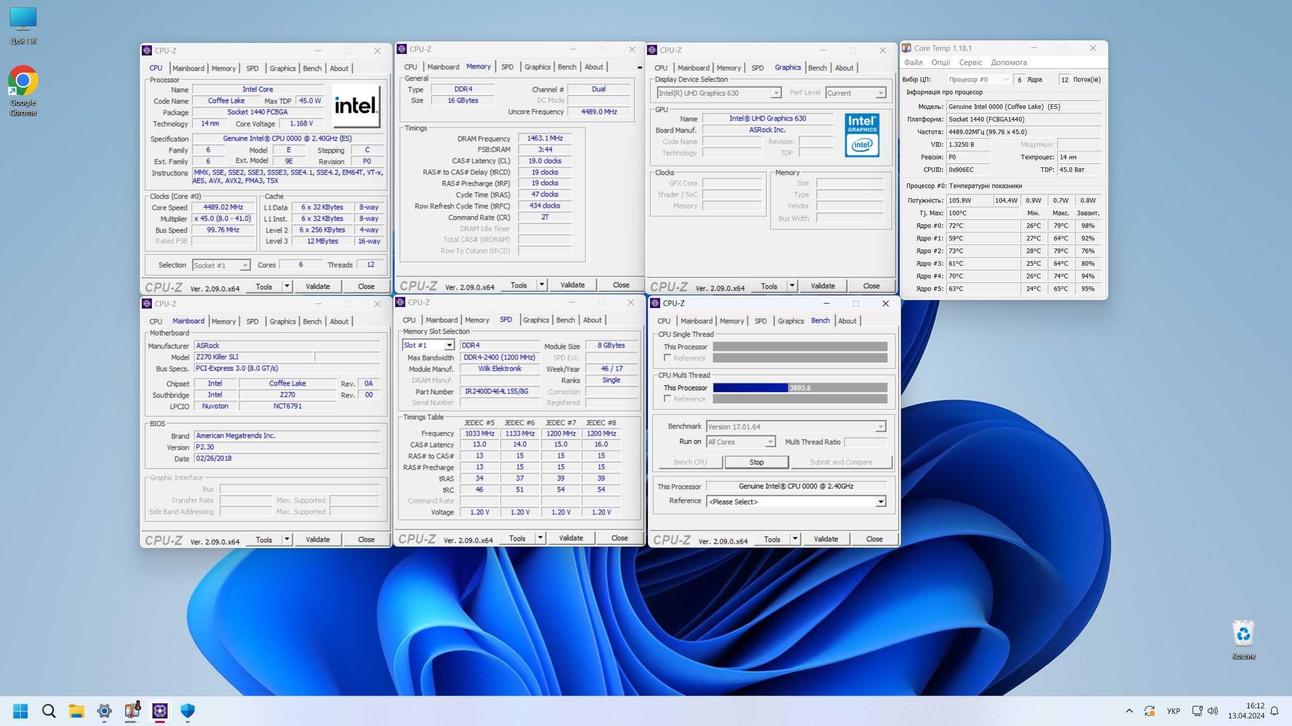This screenshot has height=726, width=1292.
Task: Expand Tools arrow in Bench window
Action: (795, 539)
